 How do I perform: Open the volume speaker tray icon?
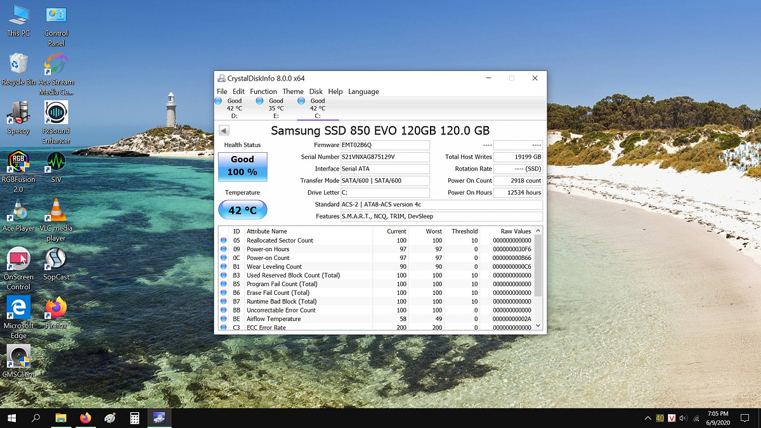683,418
